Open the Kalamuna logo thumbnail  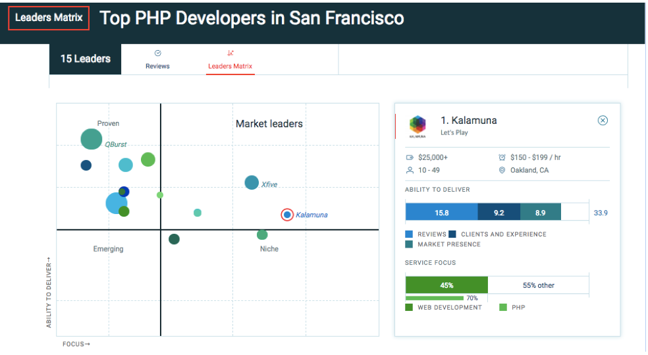tap(418, 126)
